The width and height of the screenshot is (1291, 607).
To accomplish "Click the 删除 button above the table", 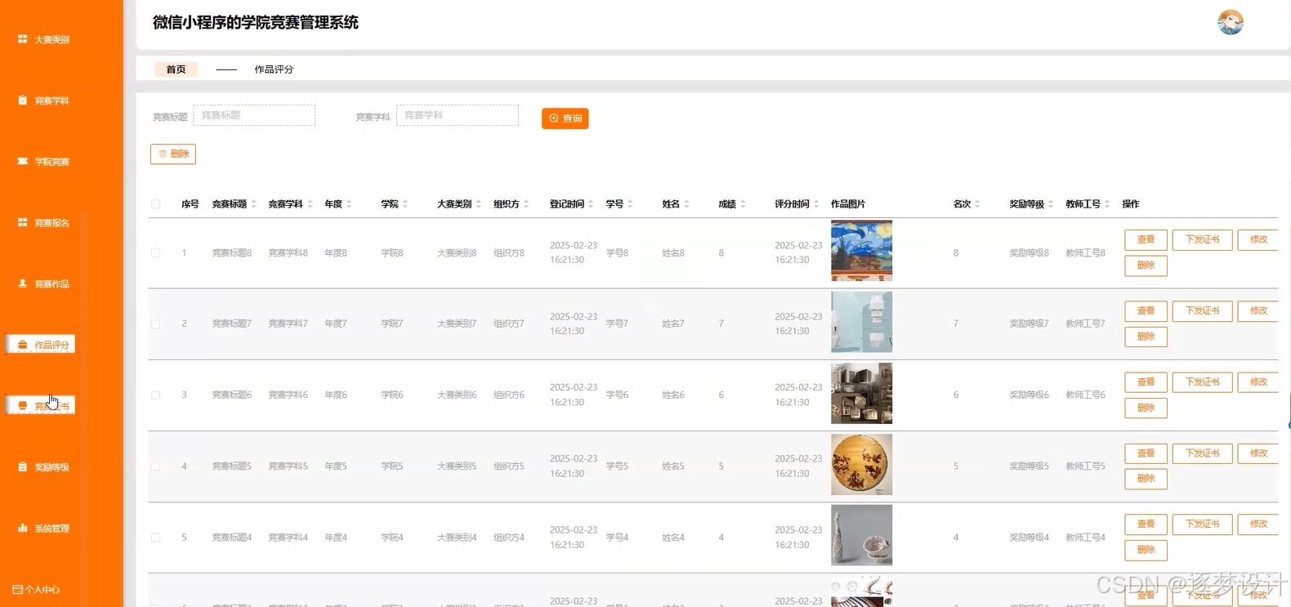I will point(173,154).
